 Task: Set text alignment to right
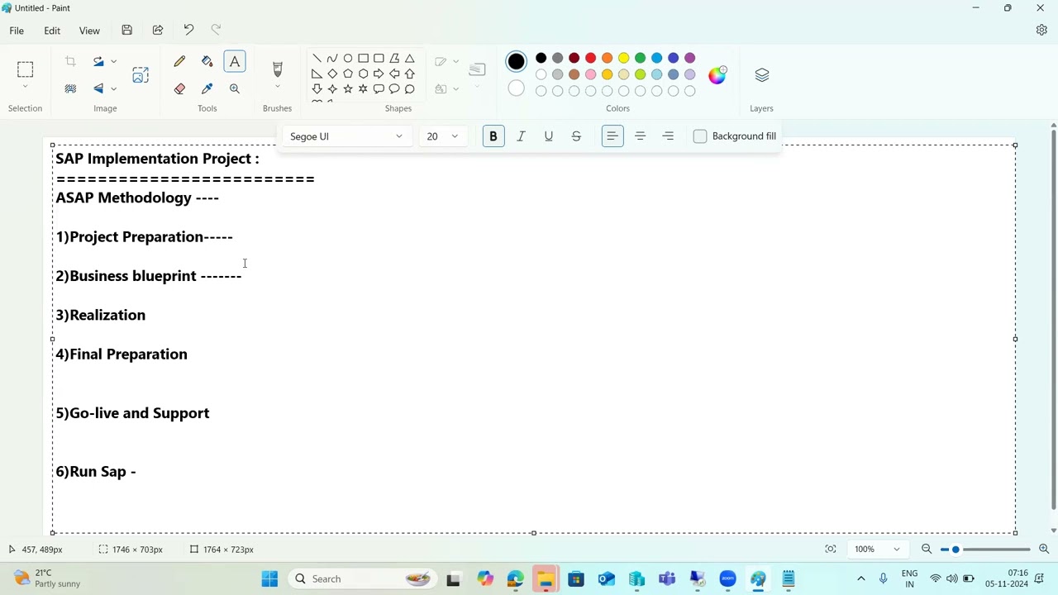point(668,136)
